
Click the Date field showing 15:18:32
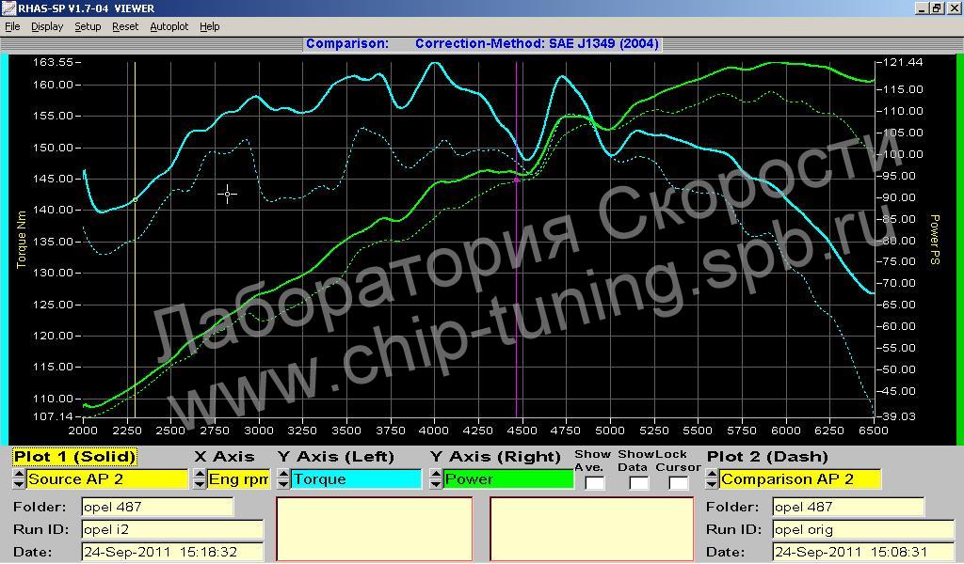coord(172,551)
